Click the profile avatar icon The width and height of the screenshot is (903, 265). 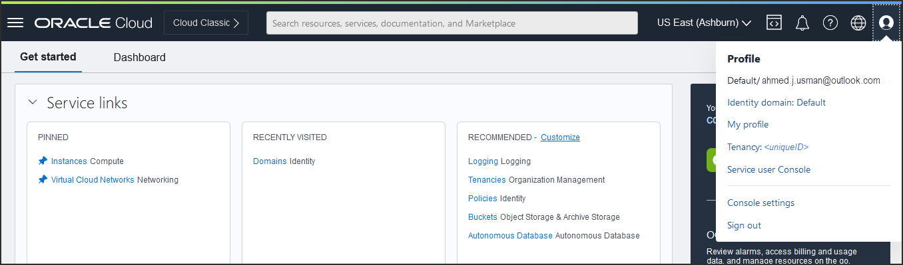tap(886, 23)
